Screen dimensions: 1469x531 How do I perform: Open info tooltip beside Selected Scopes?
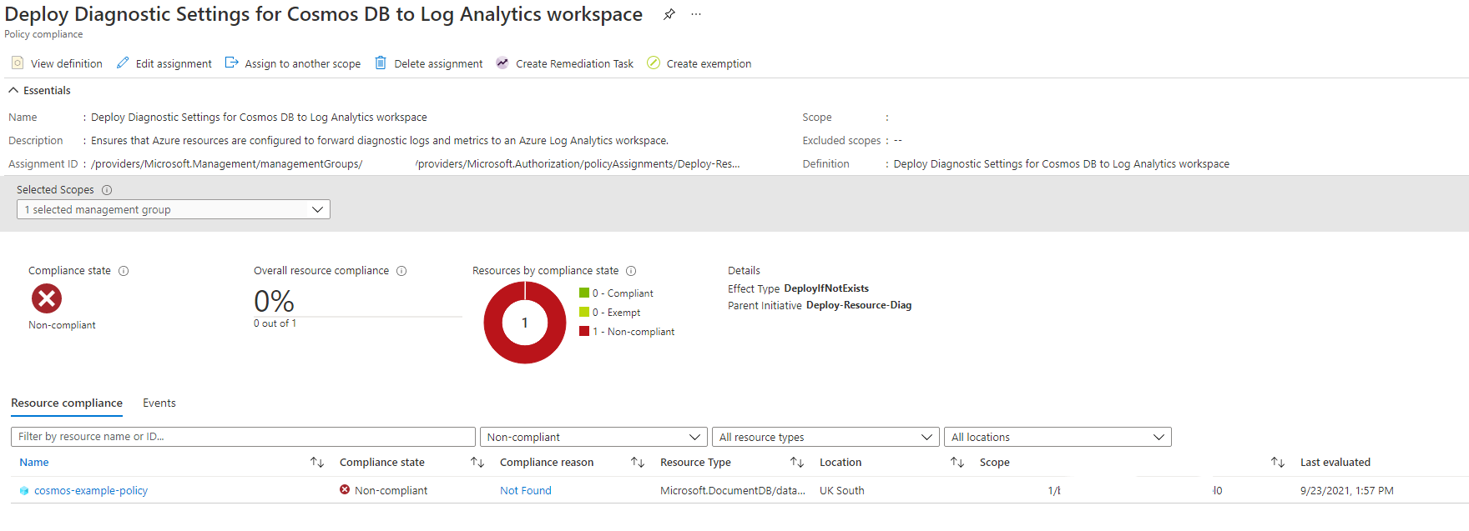coord(107,190)
